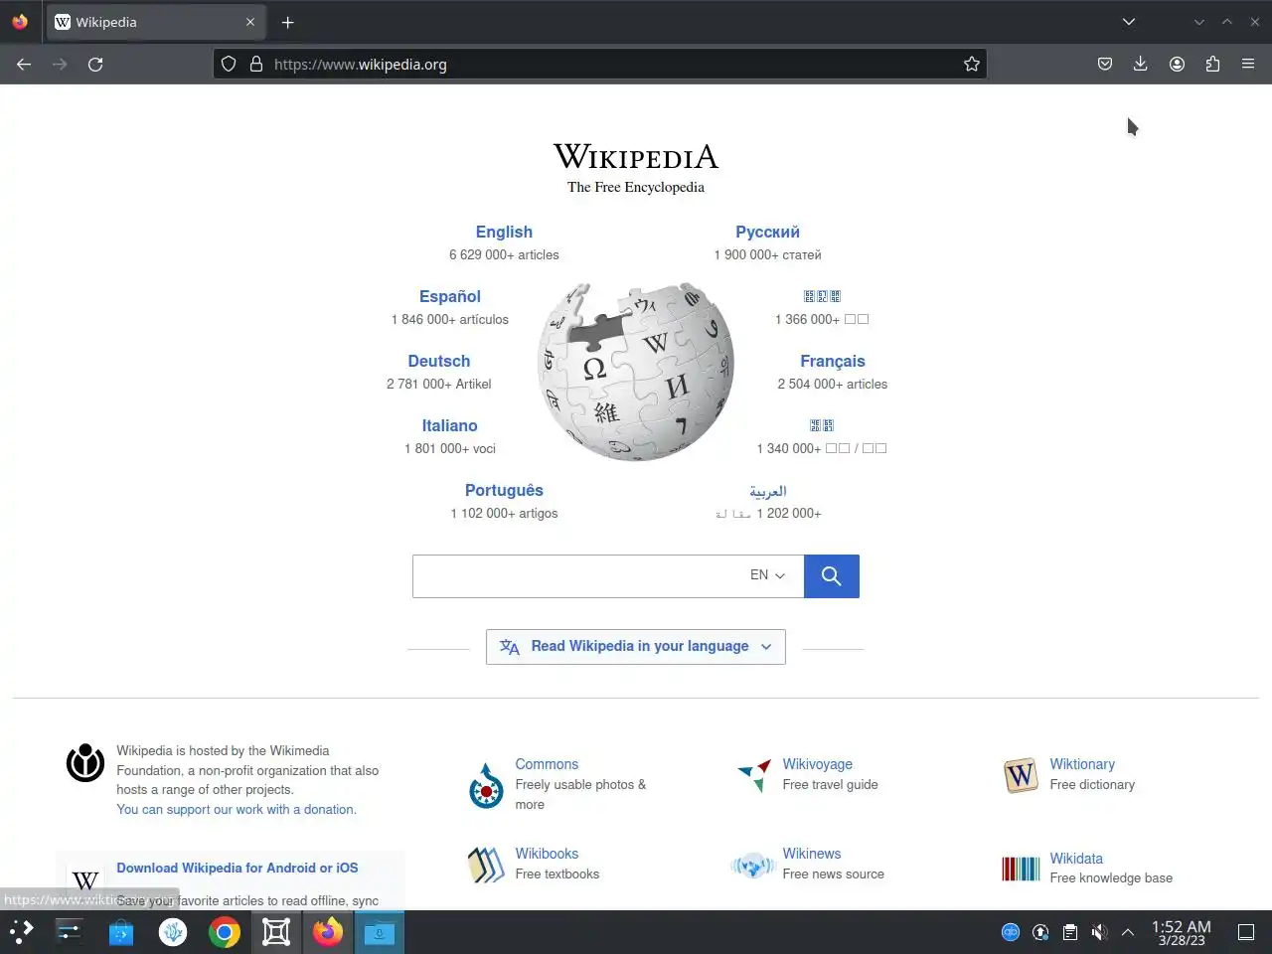Screen dimensions: 1272x954
Task: Click the padlock site info icon
Action: click(x=256, y=64)
